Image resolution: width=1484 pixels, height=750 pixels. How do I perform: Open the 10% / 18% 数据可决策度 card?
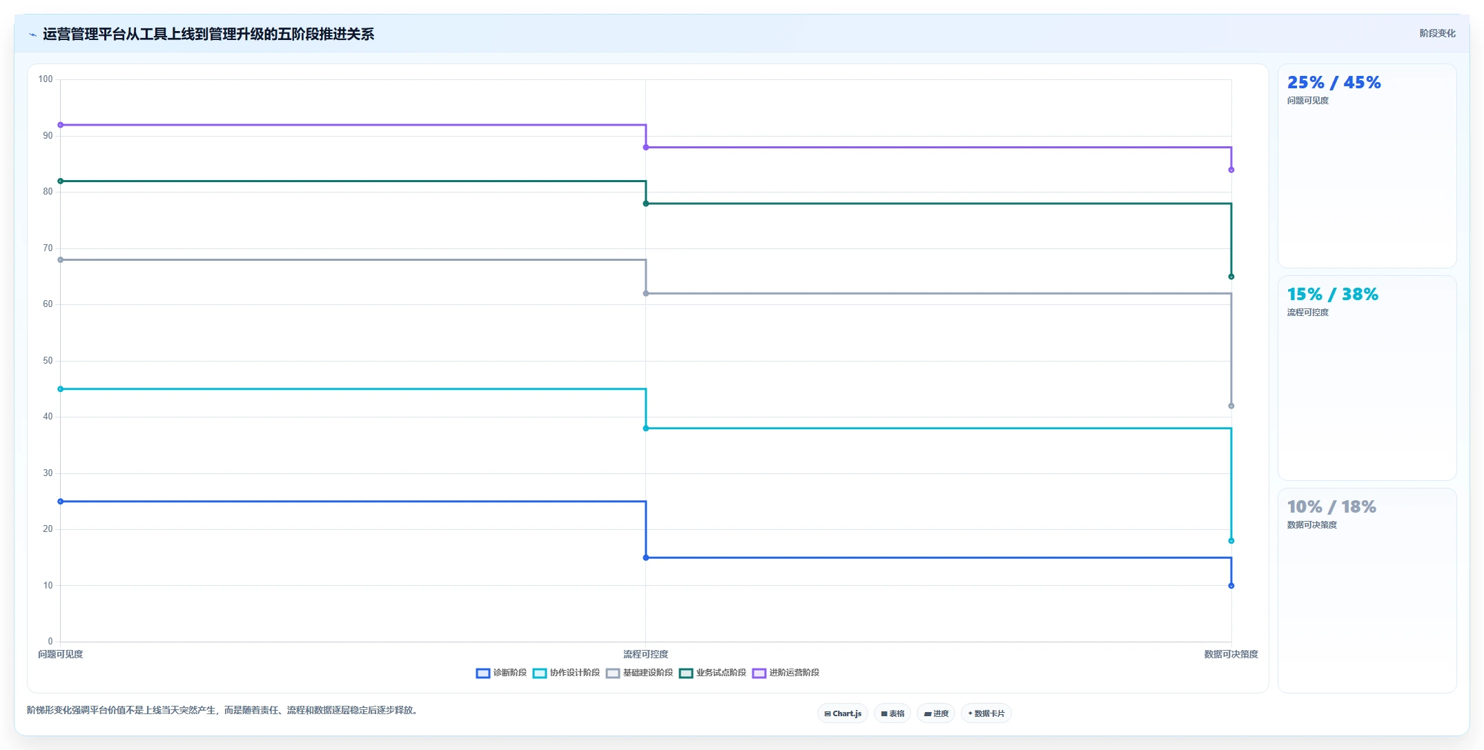pyautogui.click(x=1367, y=591)
